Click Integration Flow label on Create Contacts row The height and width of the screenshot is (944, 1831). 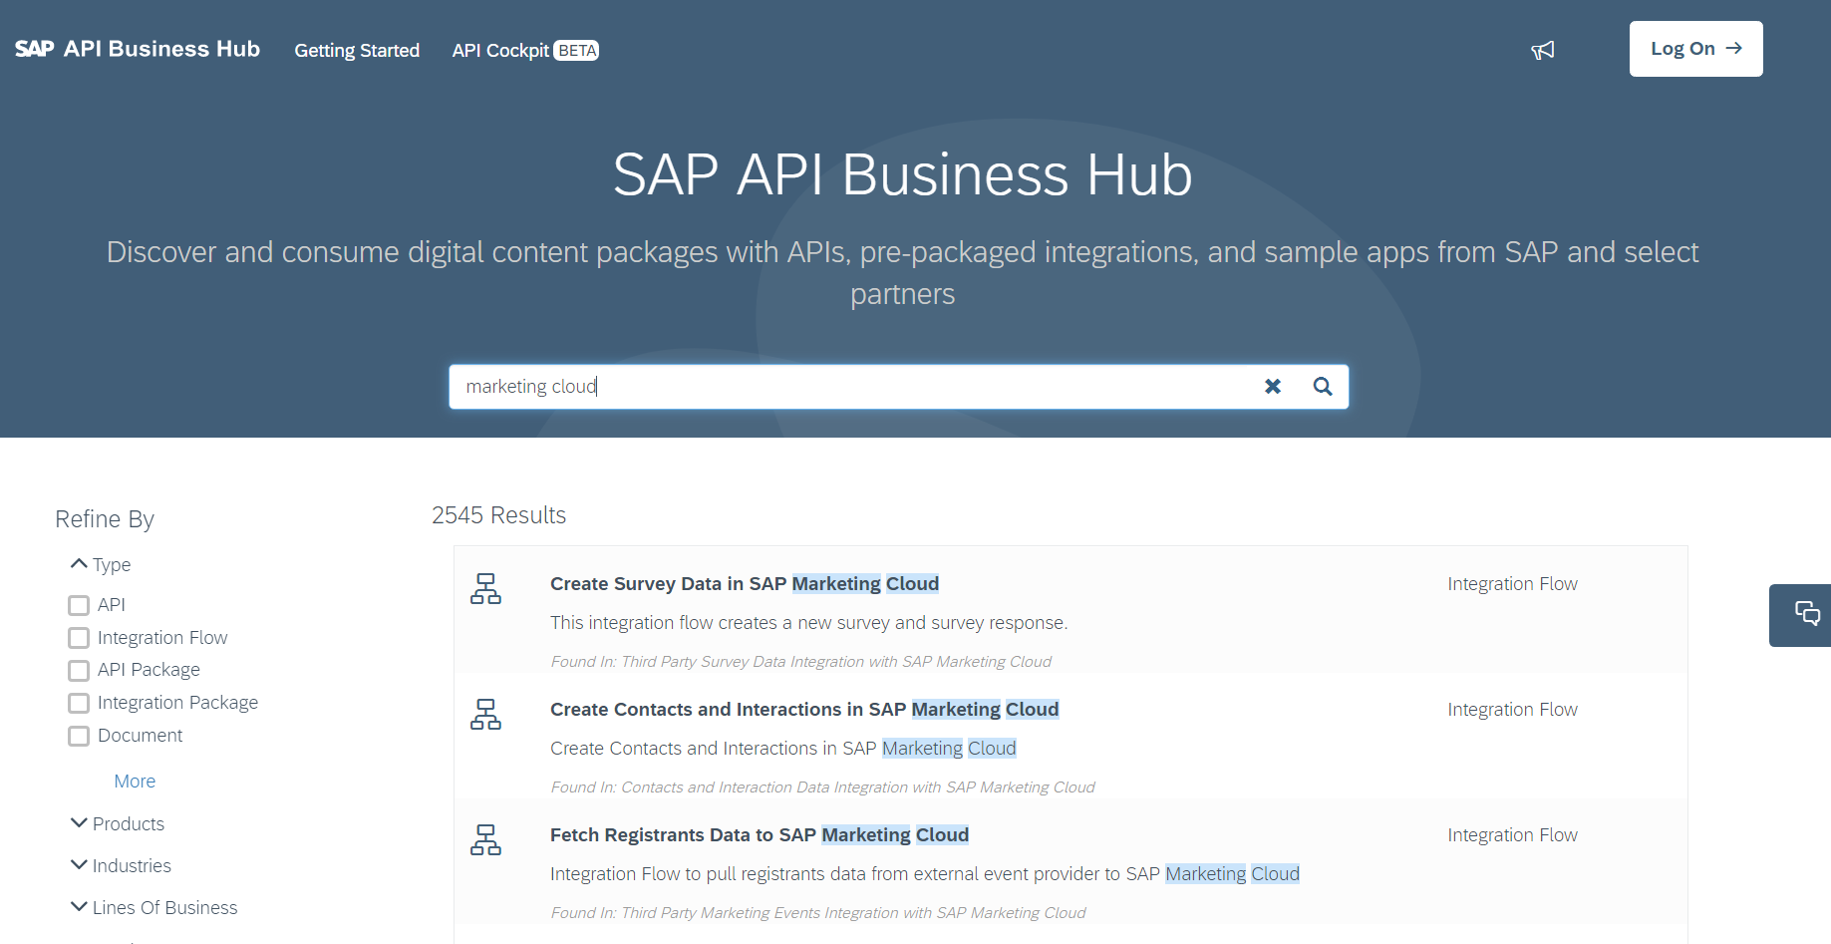tap(1512, 709)
